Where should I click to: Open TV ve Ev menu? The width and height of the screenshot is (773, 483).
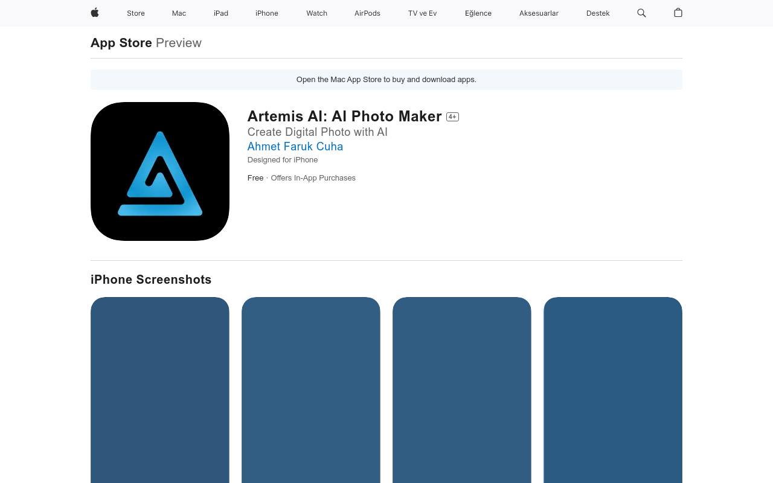point(422,13)
